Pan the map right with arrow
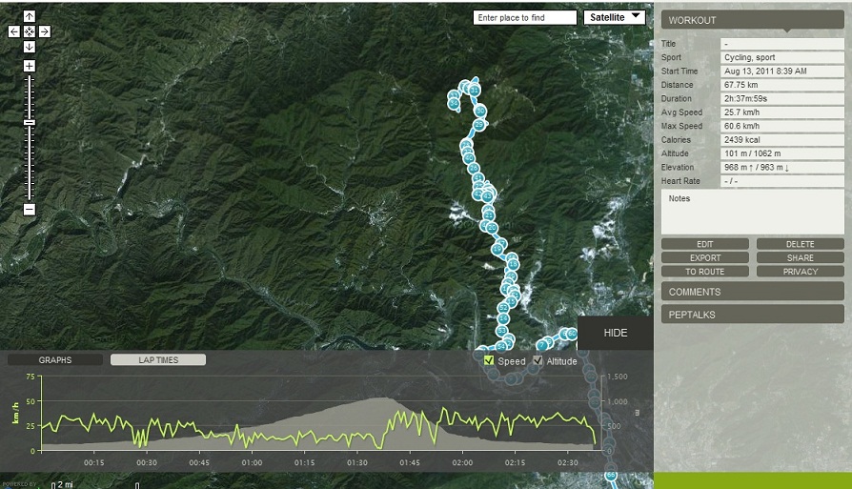Image resolution: width=852 pixels, height=489 pixels. 45,31
